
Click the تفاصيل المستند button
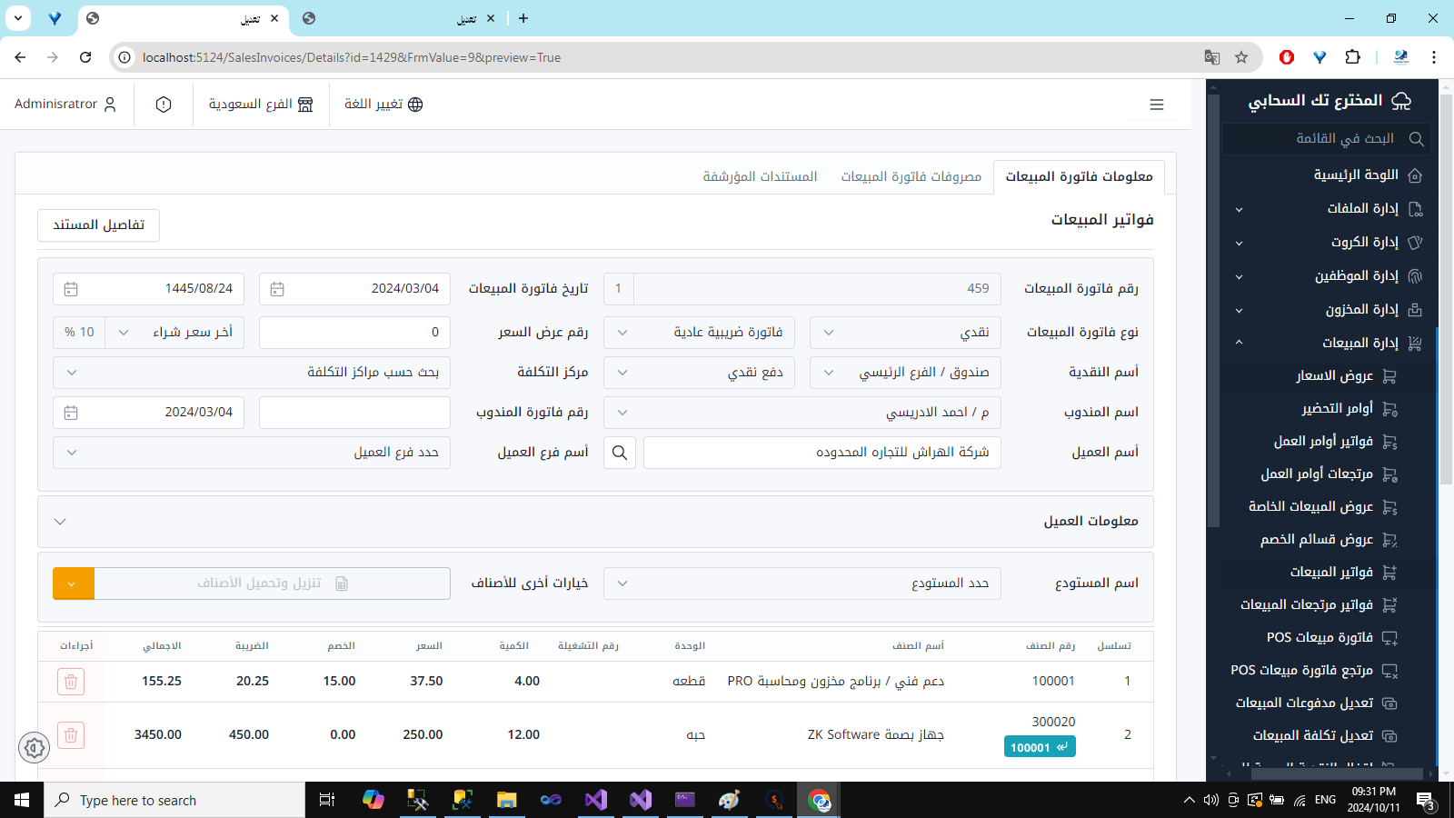(98, 225)
